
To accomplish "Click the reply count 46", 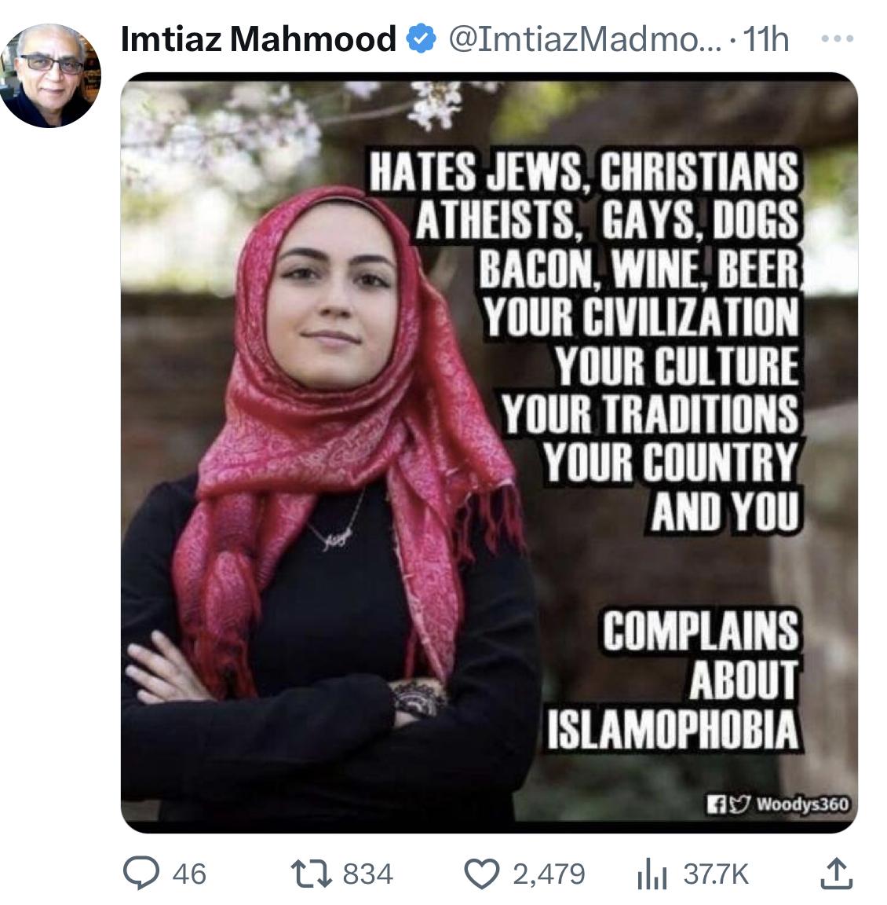I will (189, 874).
